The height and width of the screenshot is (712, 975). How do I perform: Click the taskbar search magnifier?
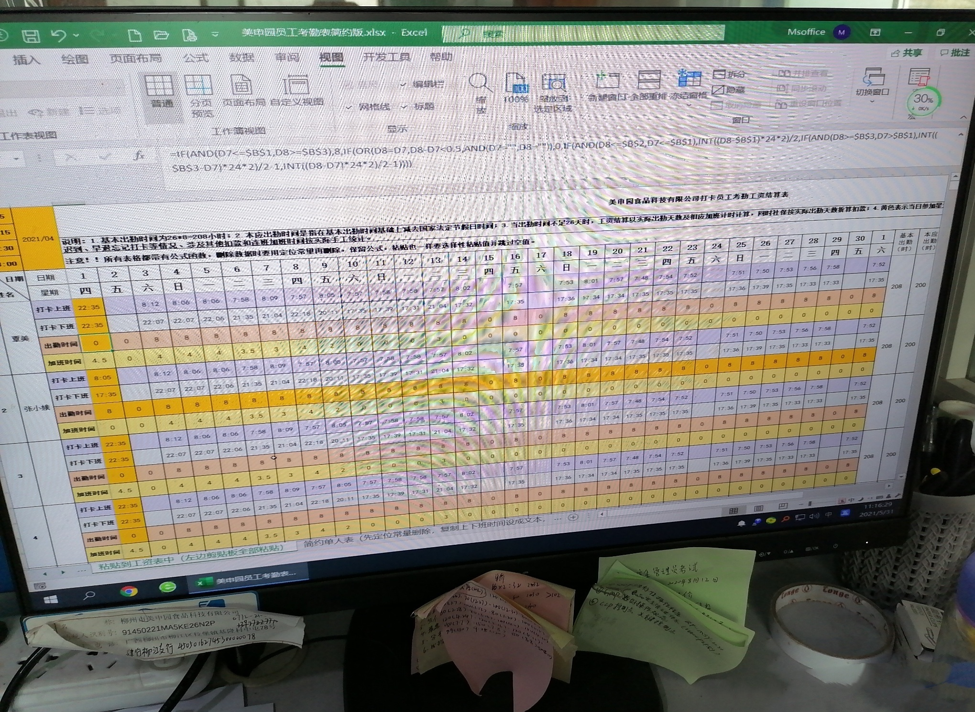point(89,596)
